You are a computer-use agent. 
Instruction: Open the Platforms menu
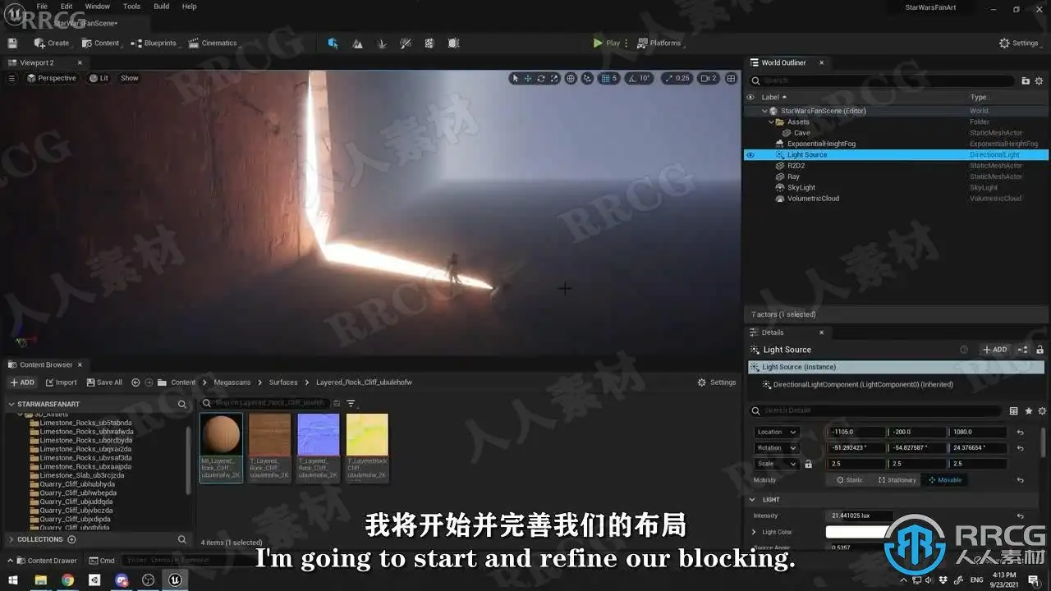(x=659, y=43)
